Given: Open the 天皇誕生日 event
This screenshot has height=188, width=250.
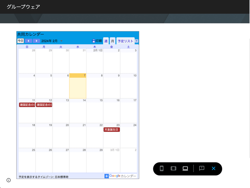Looking at the screenshot, I should click(x=112, y=130).
